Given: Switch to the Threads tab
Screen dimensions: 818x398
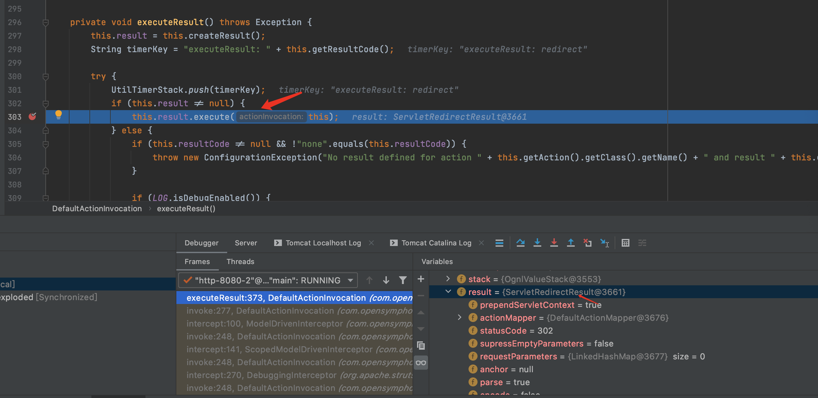Looking at the screenshot, I should click(240, 261).
